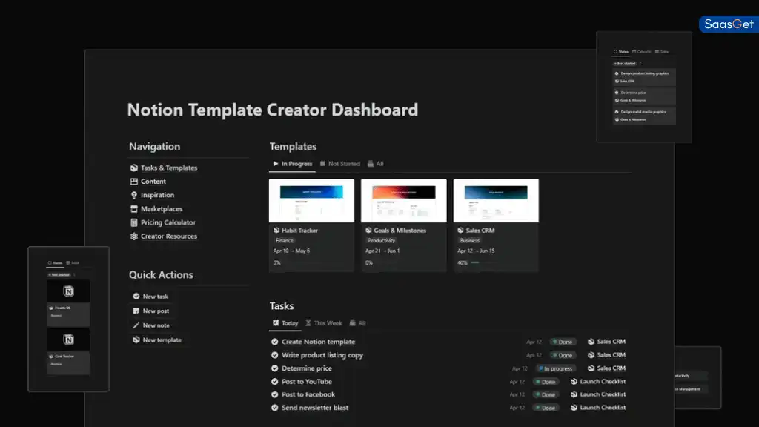The height and width of the screenshot is (427, 759).
Task: Toggle Create Notion template task checkbox
Action: click(x=274, y=342)
